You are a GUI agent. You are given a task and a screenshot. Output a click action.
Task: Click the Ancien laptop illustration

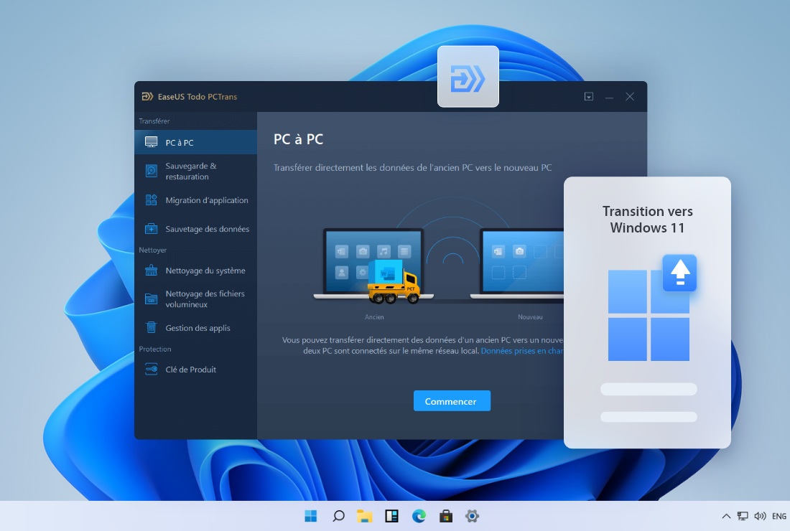[x=373, y=262]
